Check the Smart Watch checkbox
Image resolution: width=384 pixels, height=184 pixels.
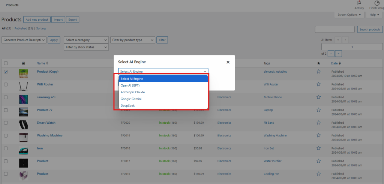[6, 123]
